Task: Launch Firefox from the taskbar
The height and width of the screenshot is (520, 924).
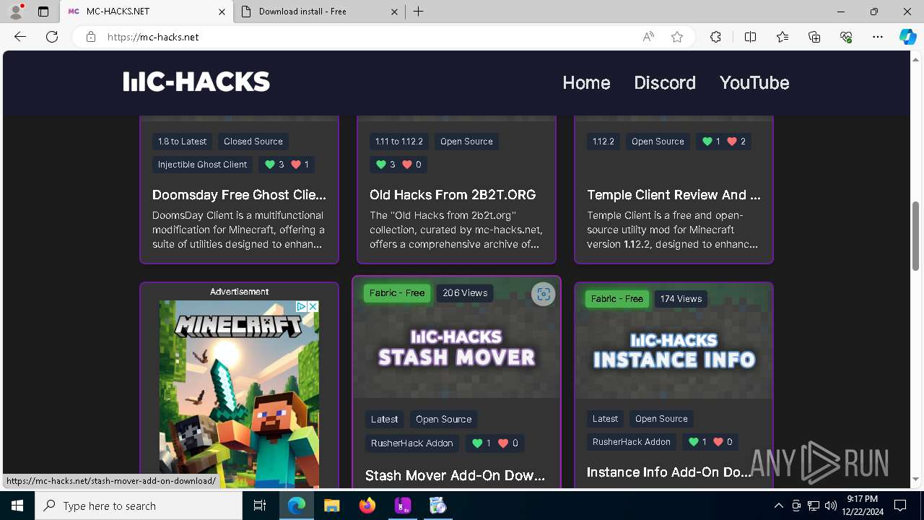Action: point(367,506)
